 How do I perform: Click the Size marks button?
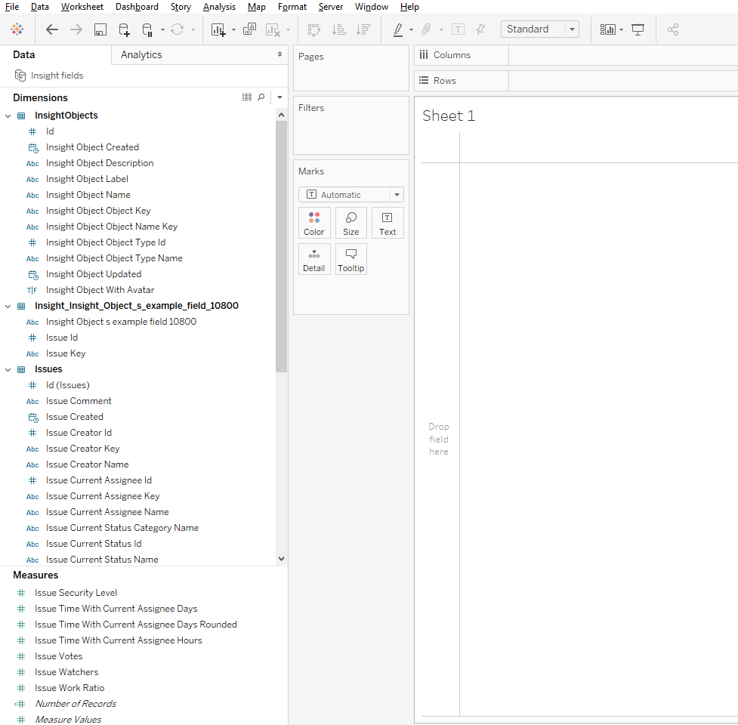click(351, 223)
